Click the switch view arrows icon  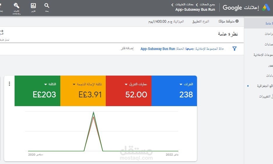coord(1,32)
